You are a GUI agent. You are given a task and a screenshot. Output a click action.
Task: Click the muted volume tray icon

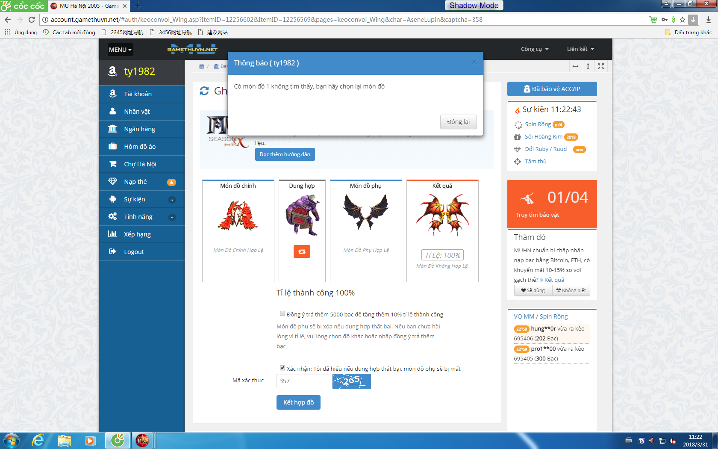(673, 441)
